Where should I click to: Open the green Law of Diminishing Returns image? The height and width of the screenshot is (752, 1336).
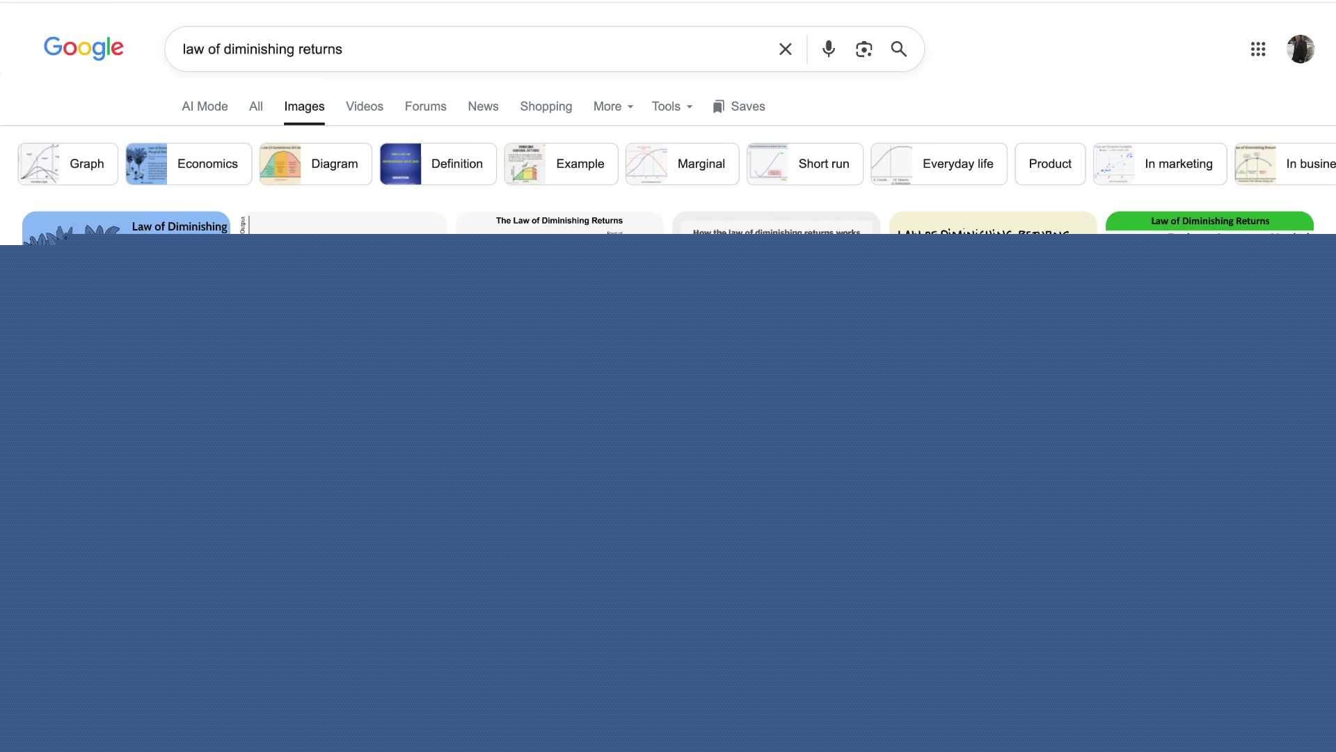pyautogui.click(x=1209, y=222)
